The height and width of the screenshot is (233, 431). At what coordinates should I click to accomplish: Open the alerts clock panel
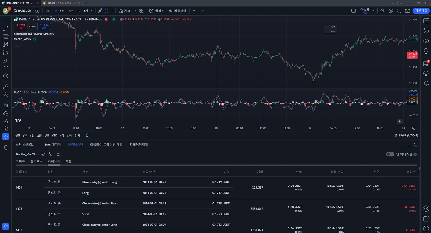426,31
